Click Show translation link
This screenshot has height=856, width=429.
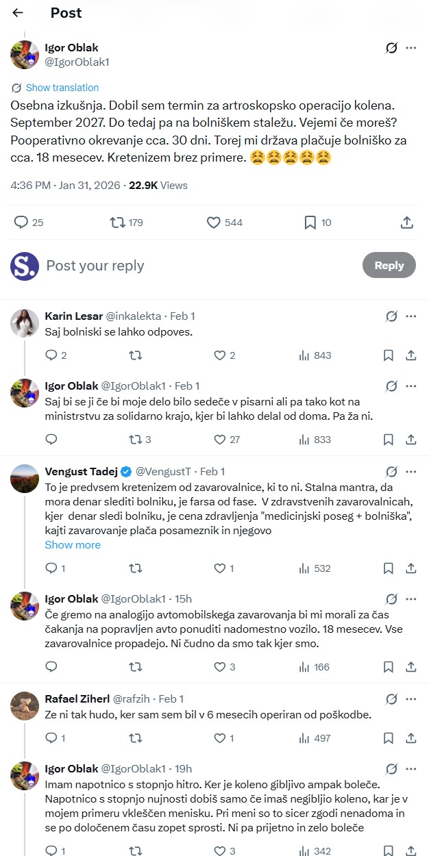pos(62,88)
